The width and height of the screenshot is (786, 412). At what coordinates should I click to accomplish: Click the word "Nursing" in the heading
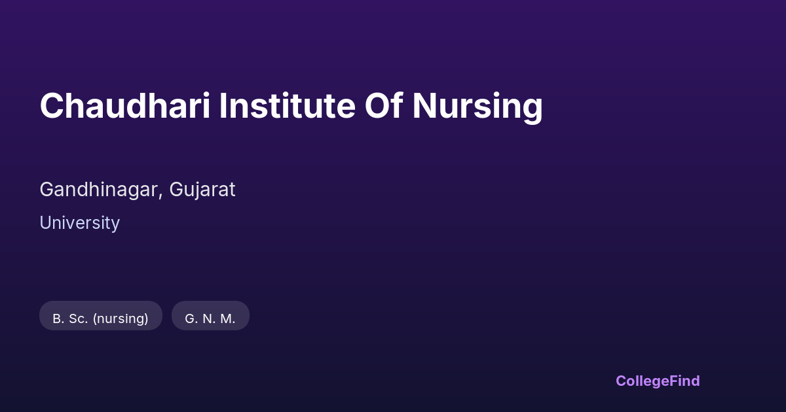tap(477, 106)
